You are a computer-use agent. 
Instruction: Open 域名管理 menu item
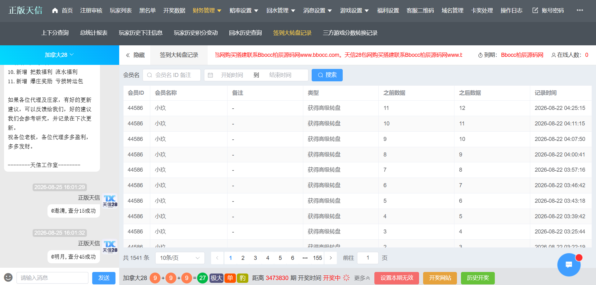453,11
